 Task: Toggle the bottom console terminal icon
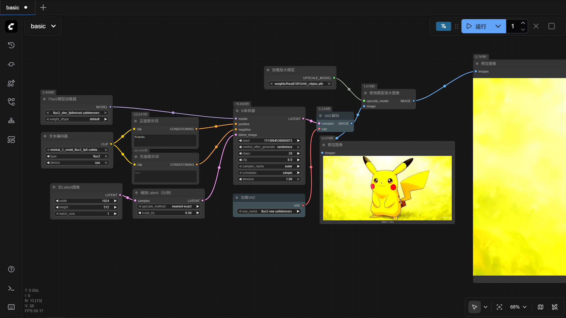(x=11, y=288)
